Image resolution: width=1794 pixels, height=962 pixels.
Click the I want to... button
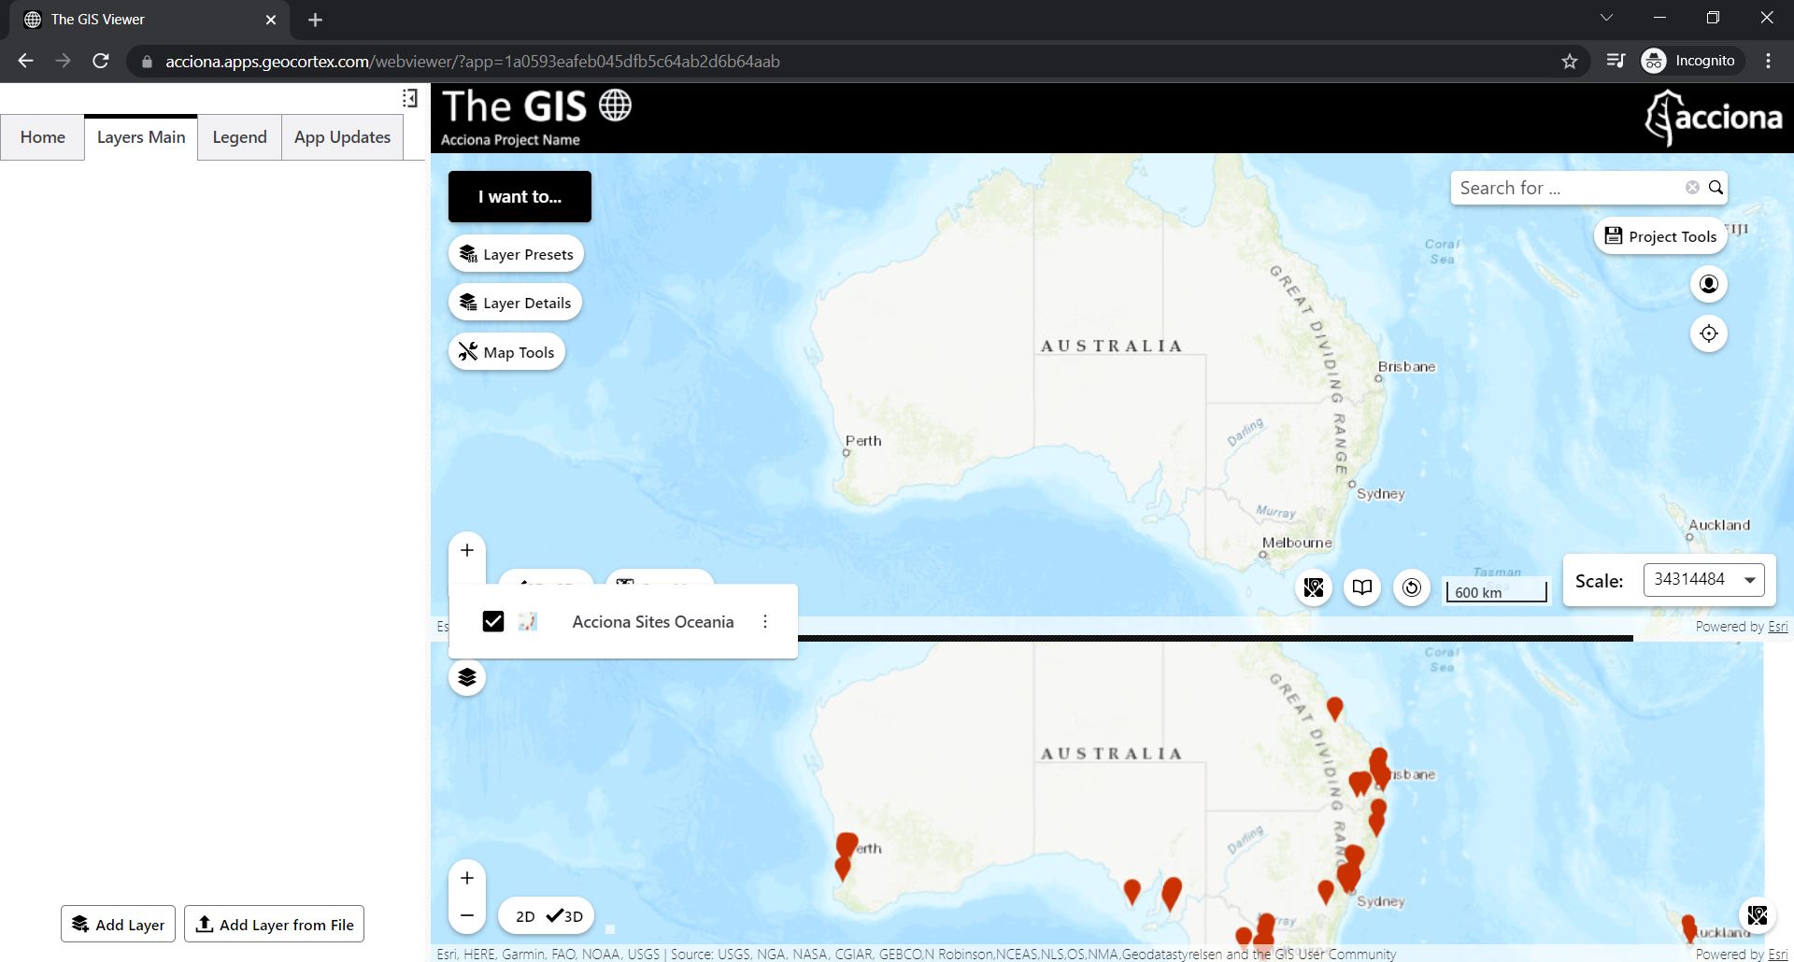point(520,196)
